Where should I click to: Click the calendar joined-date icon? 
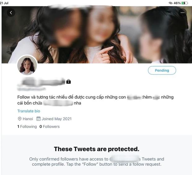coord(38,119)
